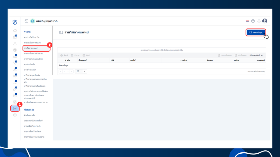The height and width of the screenshot is (157, 280).
Task: Click the clinic house icon in header
Action: pyautogui.click(x=33, y=21)
